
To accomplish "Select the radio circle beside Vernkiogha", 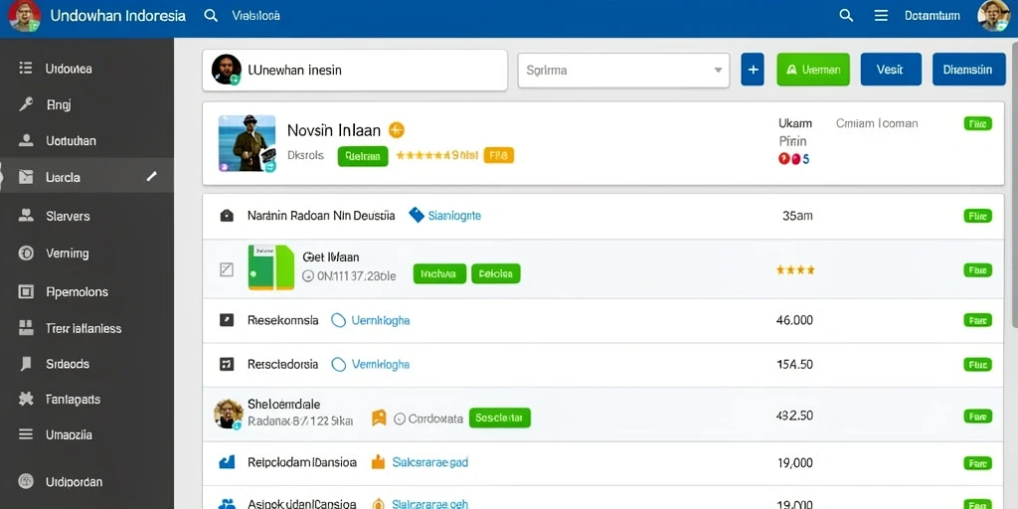I will pos(338,364).
